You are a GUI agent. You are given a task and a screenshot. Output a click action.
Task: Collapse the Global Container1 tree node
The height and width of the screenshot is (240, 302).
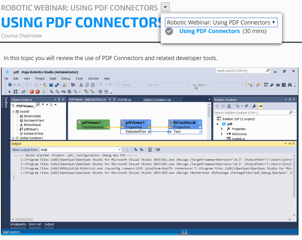point(13,138)
